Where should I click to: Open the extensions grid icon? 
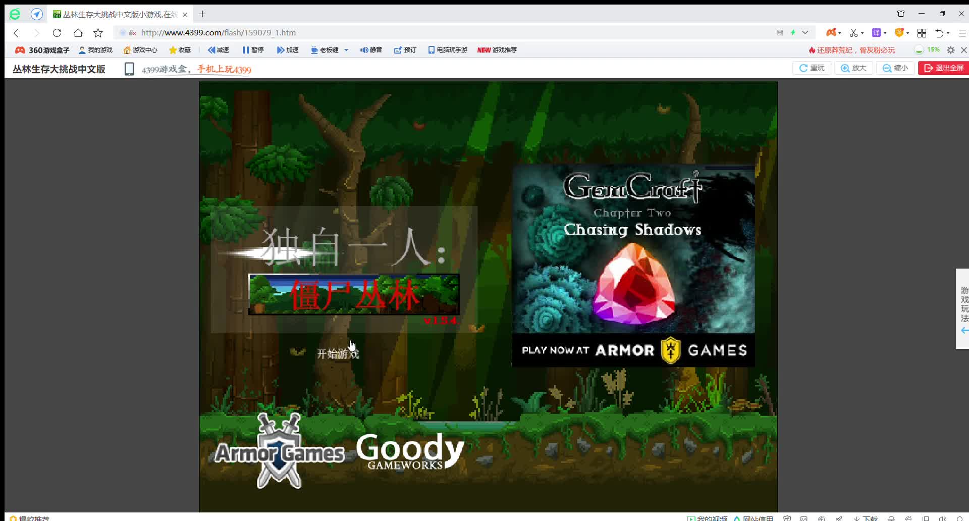pyautogui.click(x=922, y=33)
